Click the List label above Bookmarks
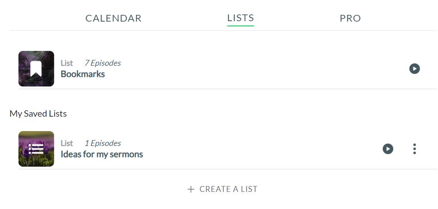This screenshot has width=438, height=209. click(67, 63)
